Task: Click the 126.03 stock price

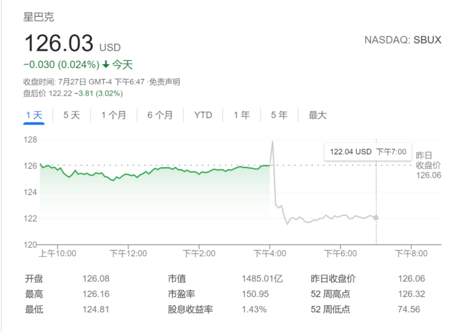Action: [59, 43]
